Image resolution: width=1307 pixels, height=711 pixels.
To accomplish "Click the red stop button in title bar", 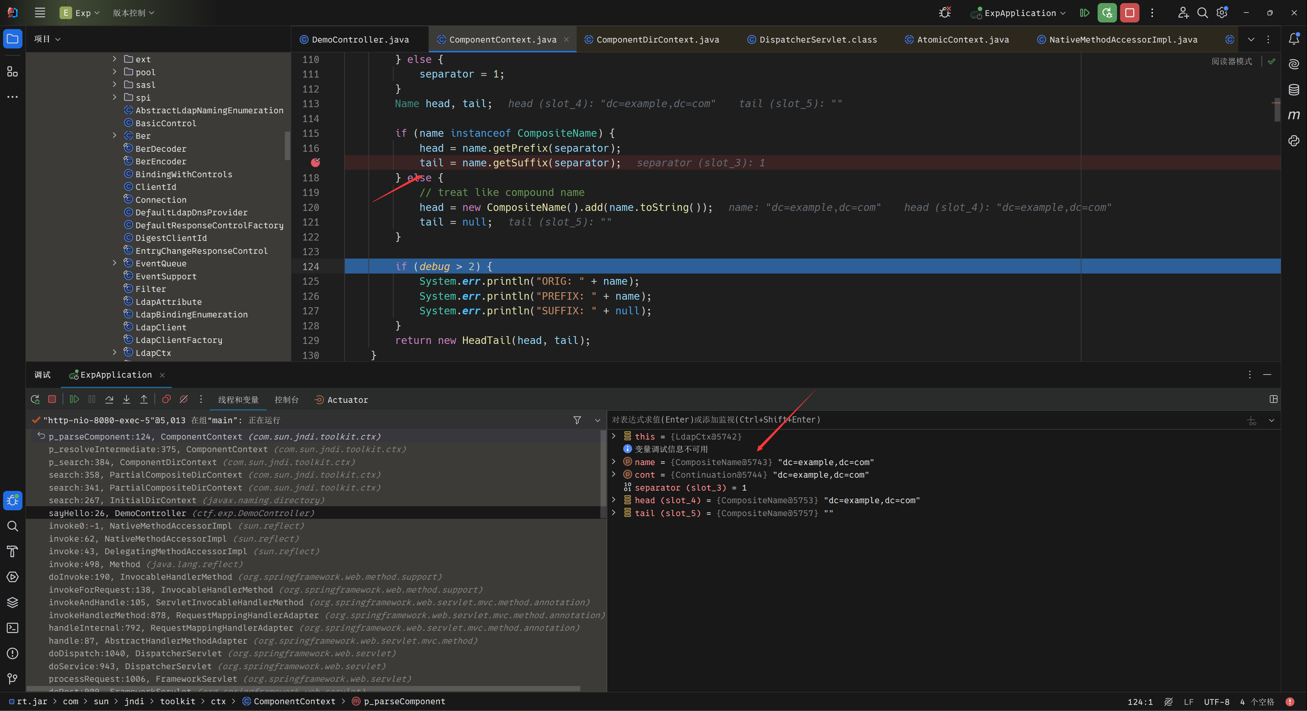I will 1129,13.
